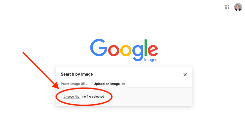This screenshot has width=245, height=135.
Task: Click the Google logo
Action: 124,49
